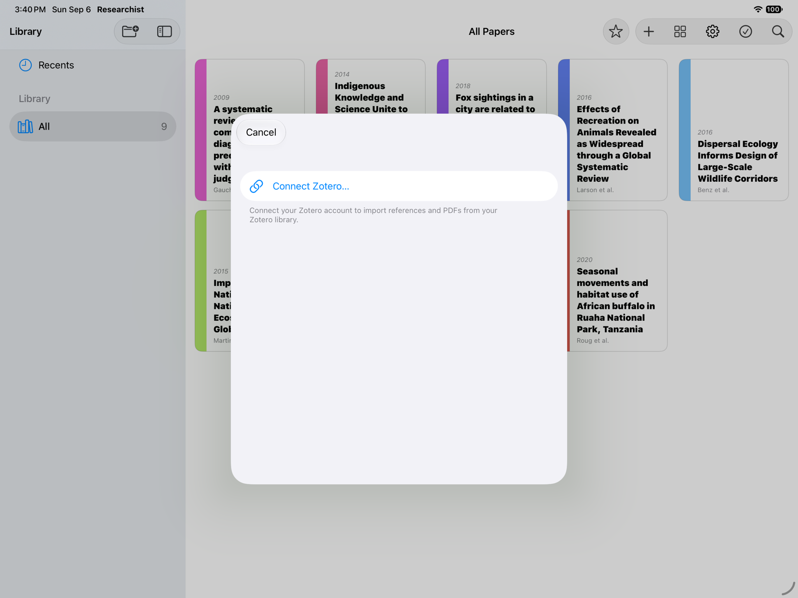The image size is (798, 598).
Task: Click the count 9 beside All
Action: 164,127
